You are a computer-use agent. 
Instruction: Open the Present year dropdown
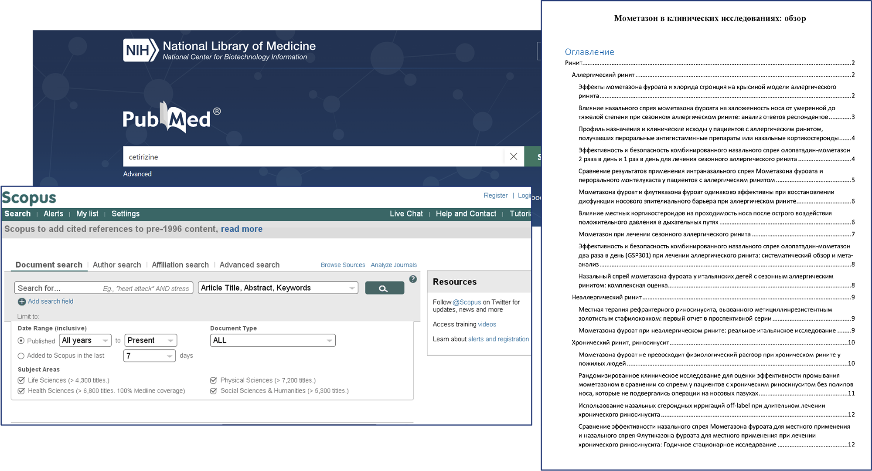[150, 340]
